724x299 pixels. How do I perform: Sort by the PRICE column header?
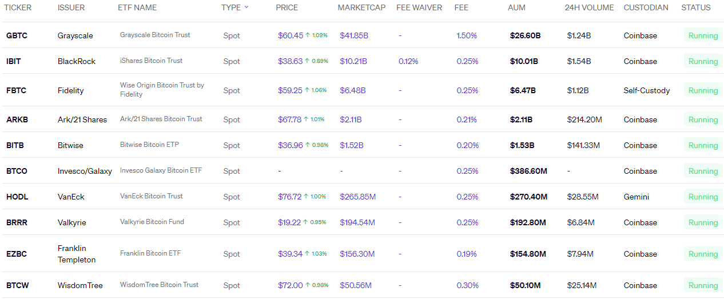[x=287, y=8]
